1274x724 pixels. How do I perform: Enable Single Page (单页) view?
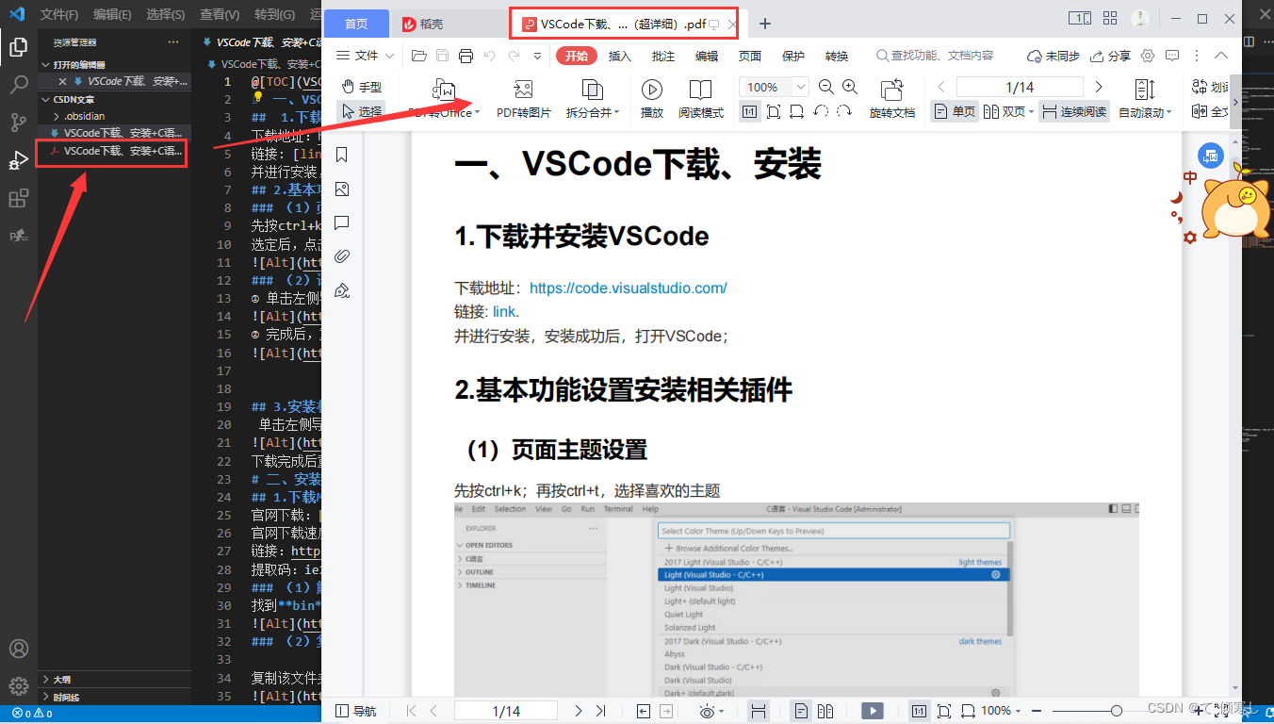[x=955, y=111]
